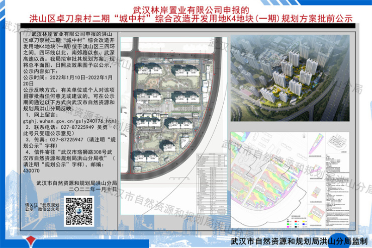This screenshot has height=248, width=372.
Task: Click the '此号只受理公示意见' note
Action: tap(49, 133)
